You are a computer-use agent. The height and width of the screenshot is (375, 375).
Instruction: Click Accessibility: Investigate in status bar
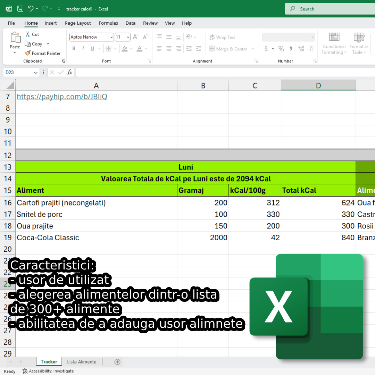click(48, 371)
